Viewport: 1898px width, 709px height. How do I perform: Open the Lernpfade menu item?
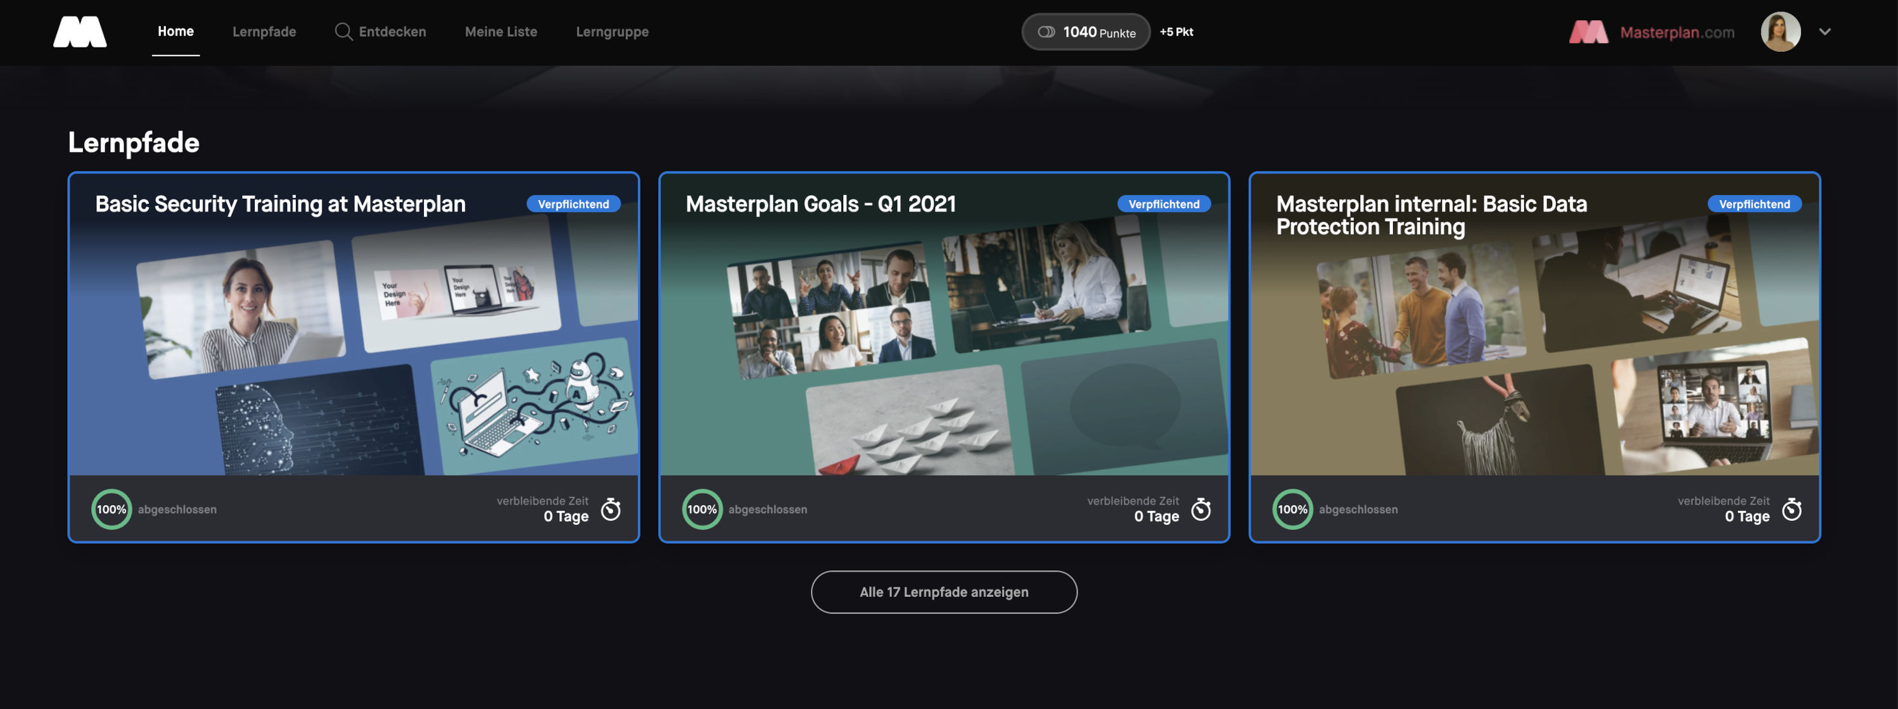coord(264,32)
